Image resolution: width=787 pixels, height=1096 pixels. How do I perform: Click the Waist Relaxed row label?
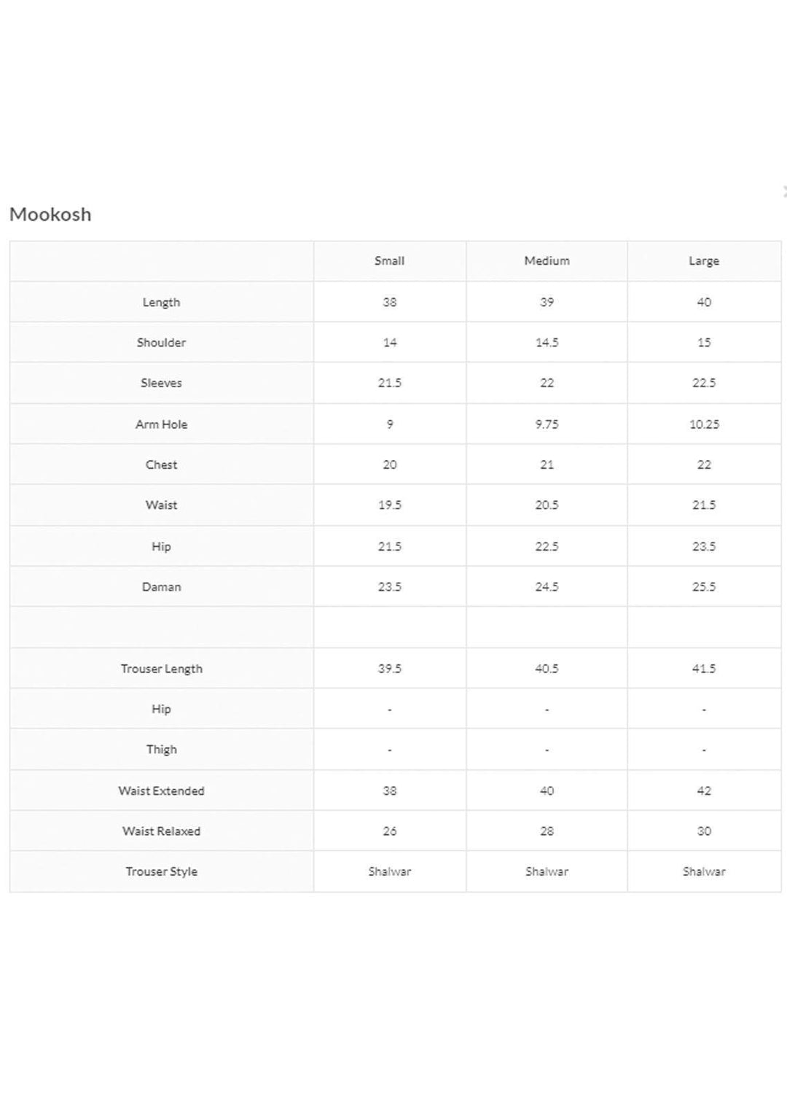point(161,831)
